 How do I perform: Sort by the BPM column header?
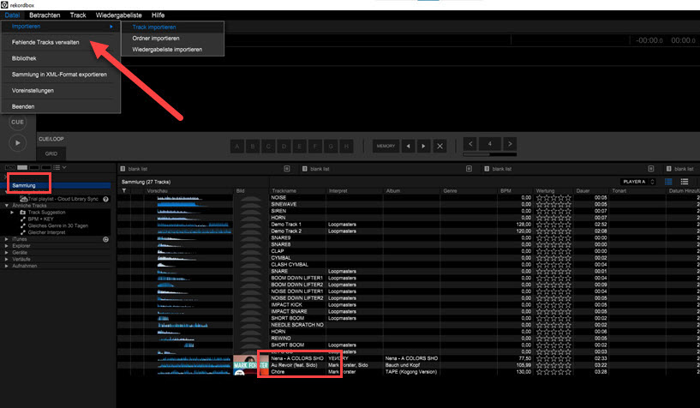point(506,190)
